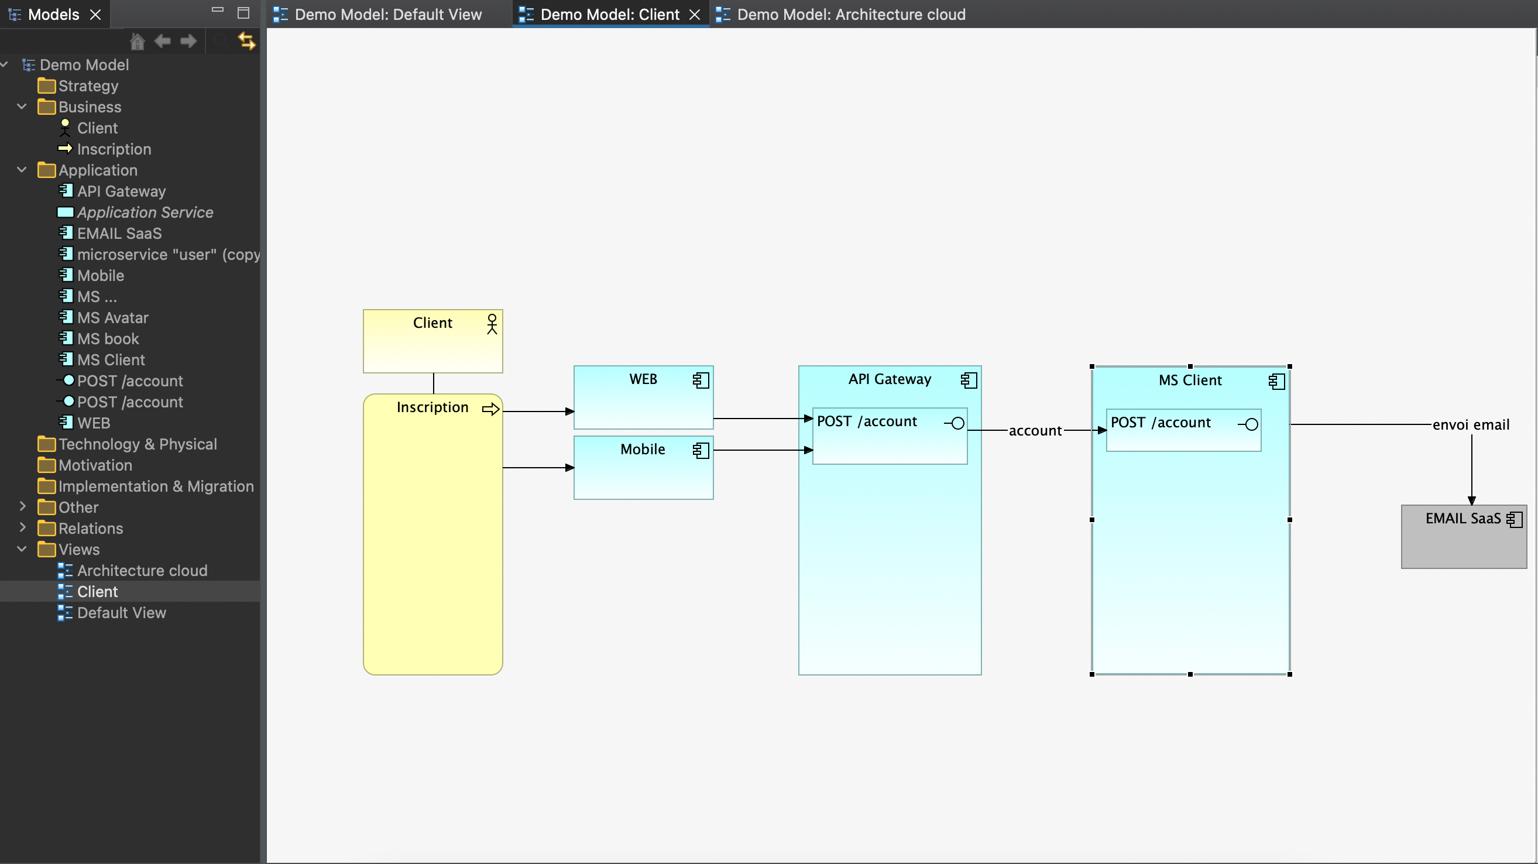Click the Home icon in Models toolbar
Screen dimensions: 1538x864
pos(138,41)
